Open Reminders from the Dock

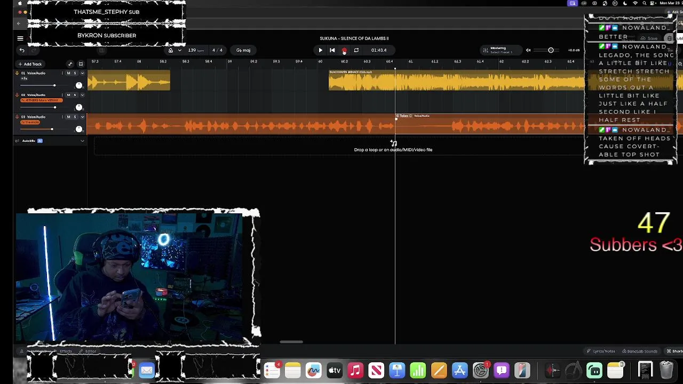(272, 370)
